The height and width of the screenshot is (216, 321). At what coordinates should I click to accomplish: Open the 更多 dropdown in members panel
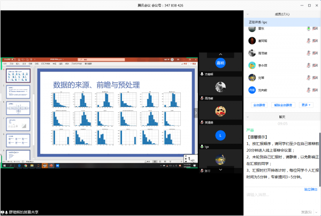(x=306, y=105)
